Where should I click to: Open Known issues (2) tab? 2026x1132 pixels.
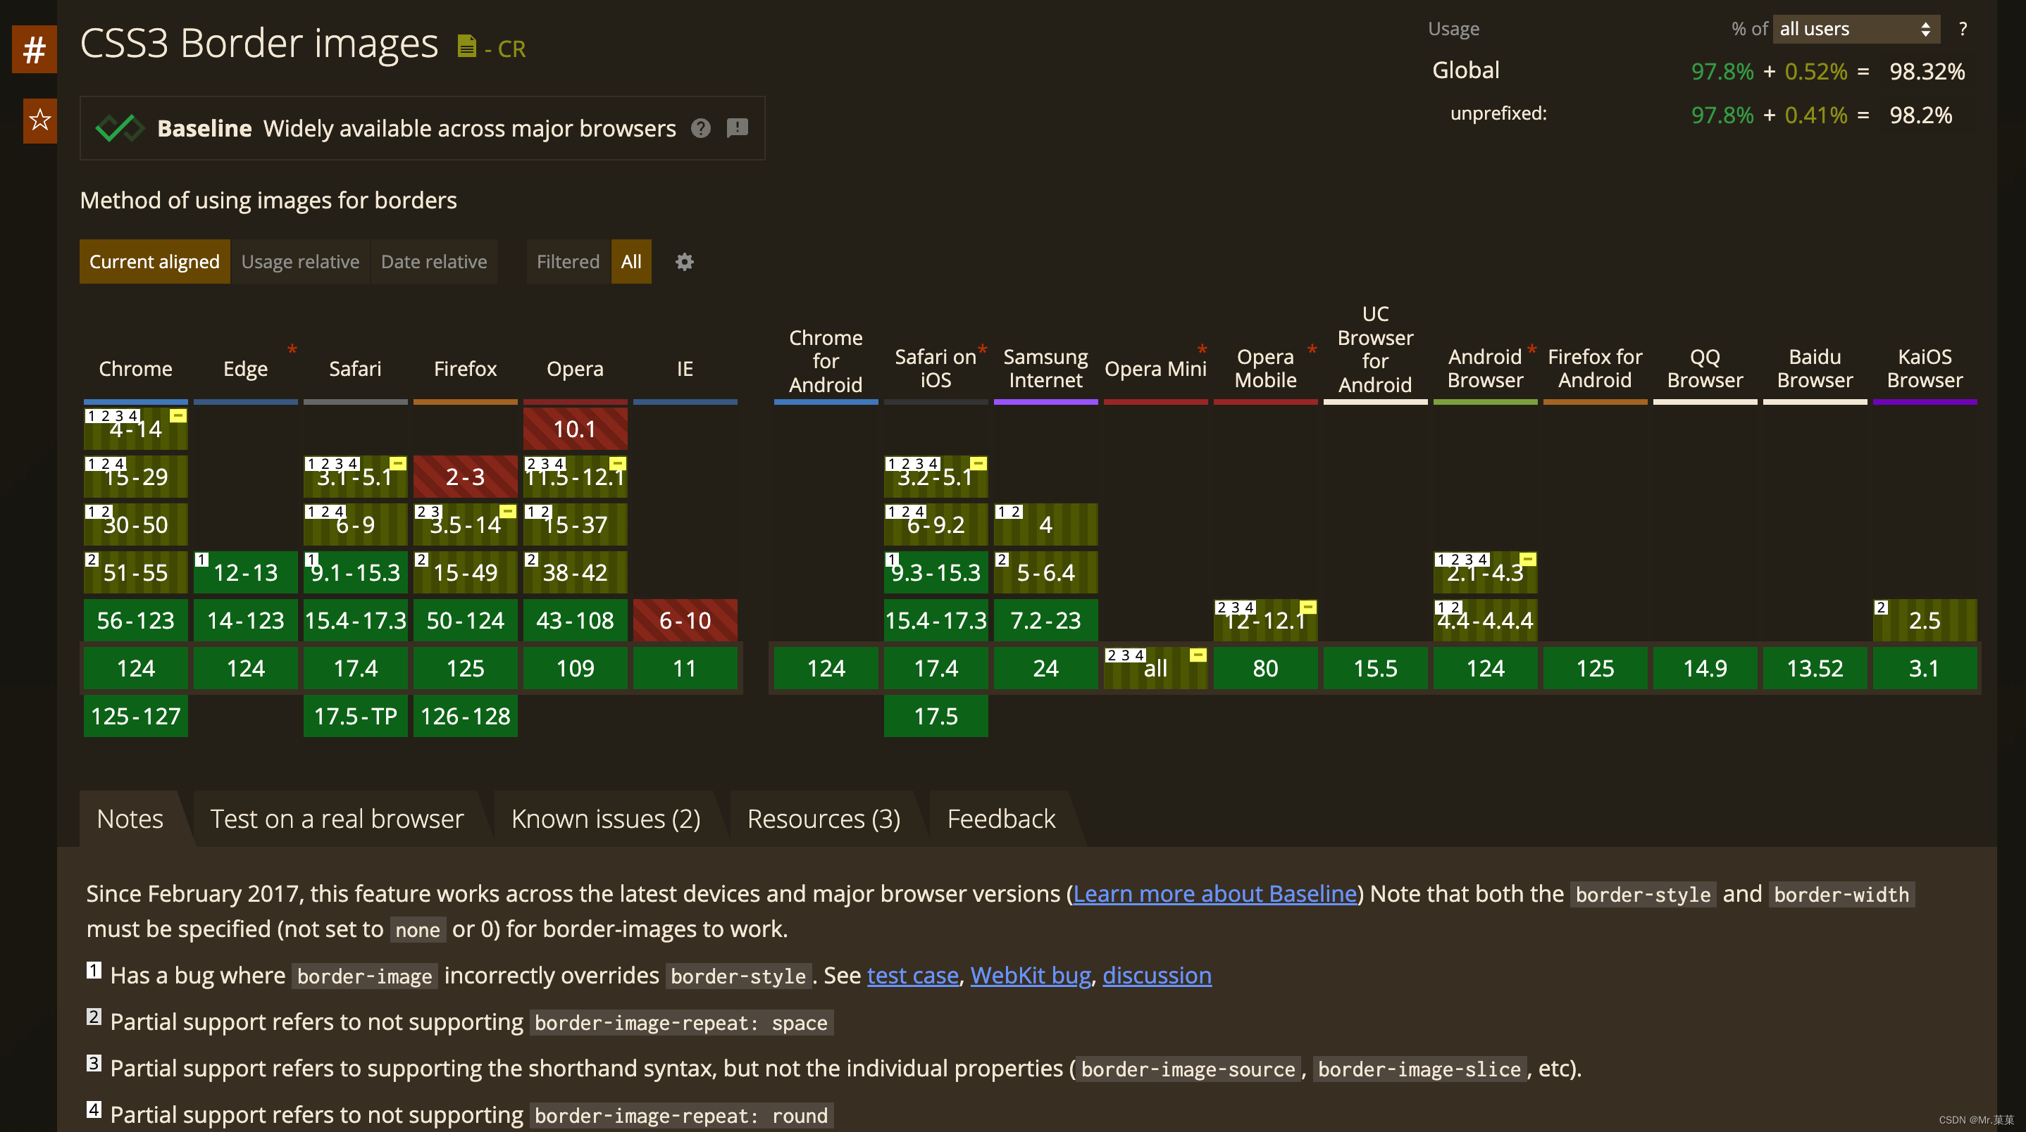(x=606, y=818)
